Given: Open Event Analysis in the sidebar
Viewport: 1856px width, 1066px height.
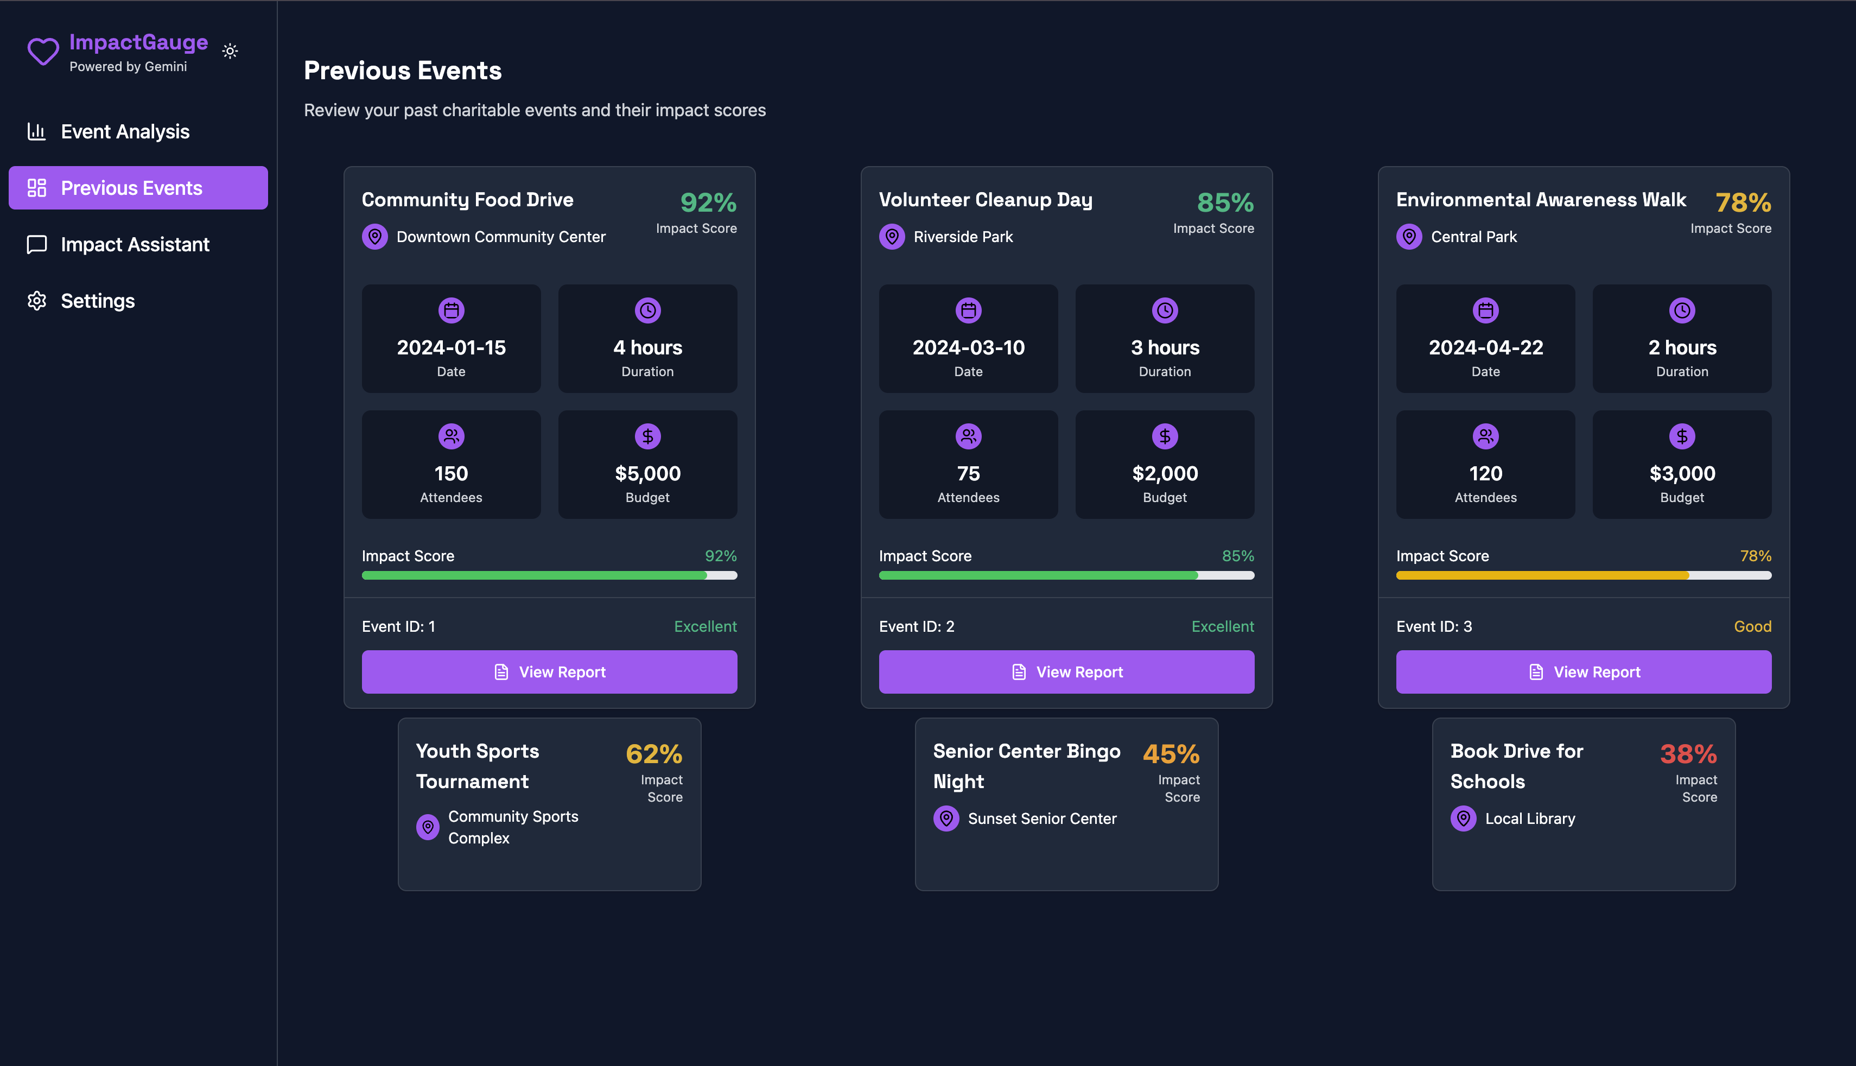Looking at the screenshot, I should click(x=124, y=132).
